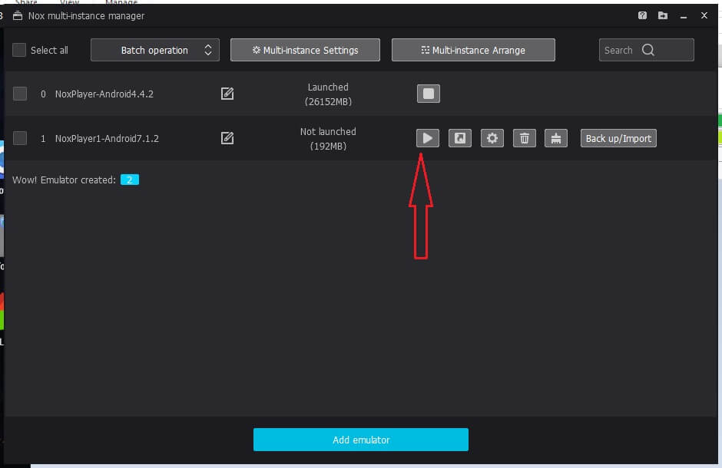The image size is (722, 468).
Task: Expand the Batch operation dropdown
Action: [x=154, y=50]
